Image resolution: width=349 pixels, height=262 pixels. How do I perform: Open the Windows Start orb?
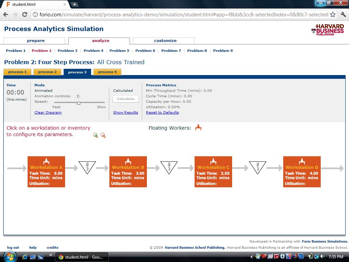[x=10, y=257]
